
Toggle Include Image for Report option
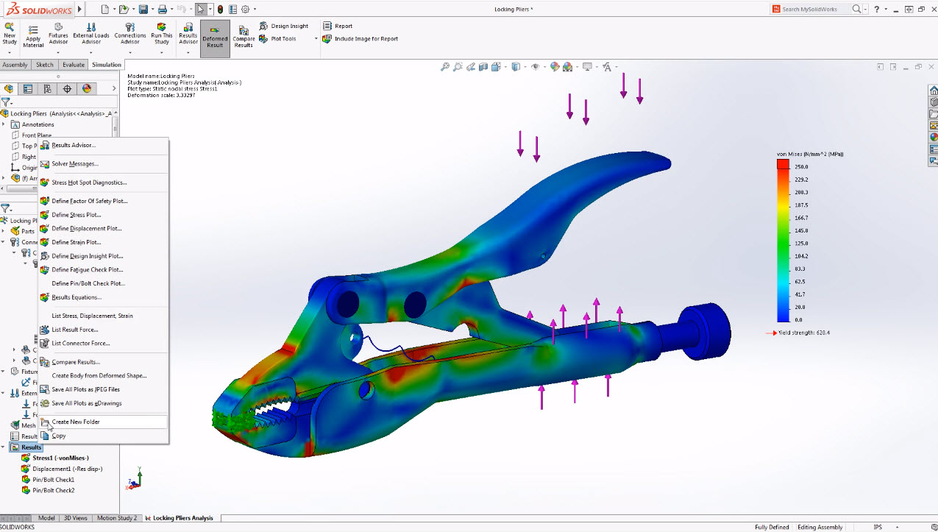pyautogui.click(x=360, y=39)
